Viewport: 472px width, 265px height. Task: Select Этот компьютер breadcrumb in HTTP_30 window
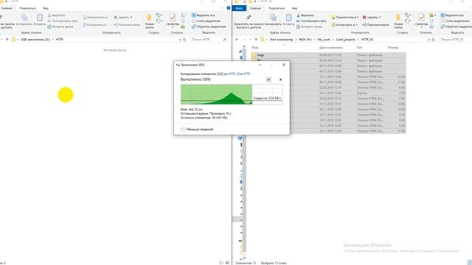281,39
